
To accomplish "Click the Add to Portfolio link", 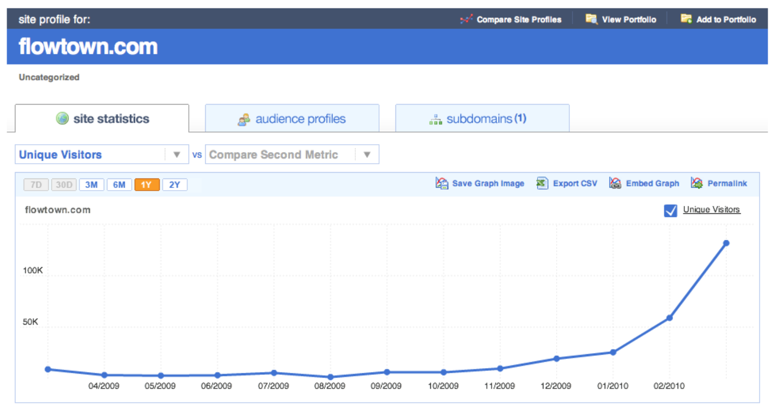I will click(x=726, y=20).
